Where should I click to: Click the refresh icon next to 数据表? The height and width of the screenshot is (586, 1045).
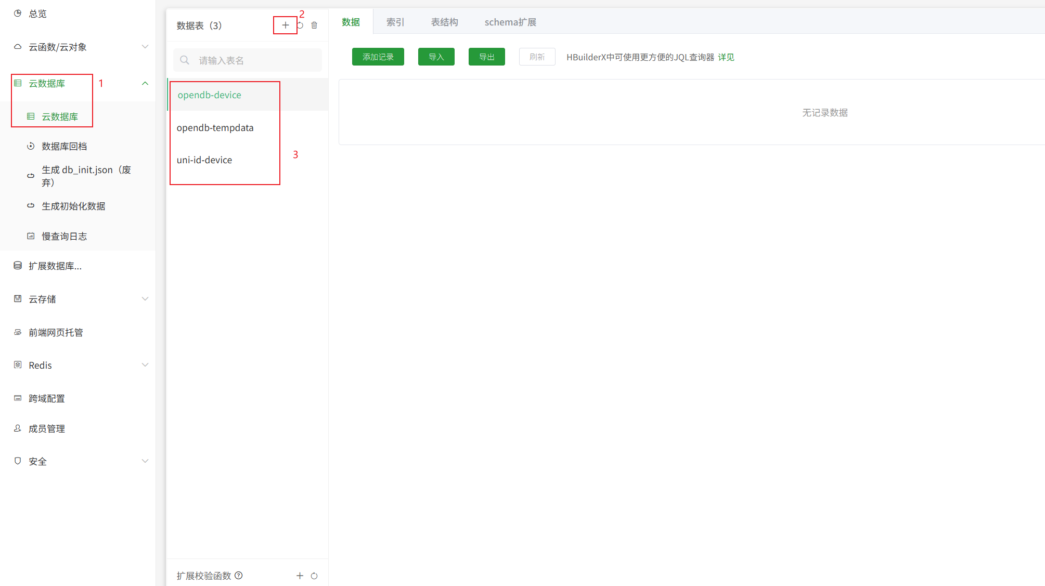point(300,24)
